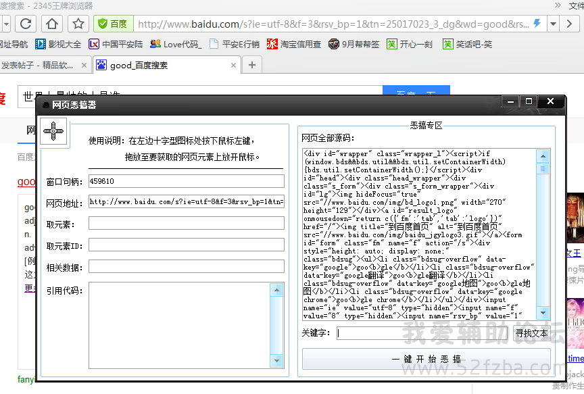Expand the bookmarks overflow chevron
The width and height of the screenshot is (584, 394).
[558, 5]
